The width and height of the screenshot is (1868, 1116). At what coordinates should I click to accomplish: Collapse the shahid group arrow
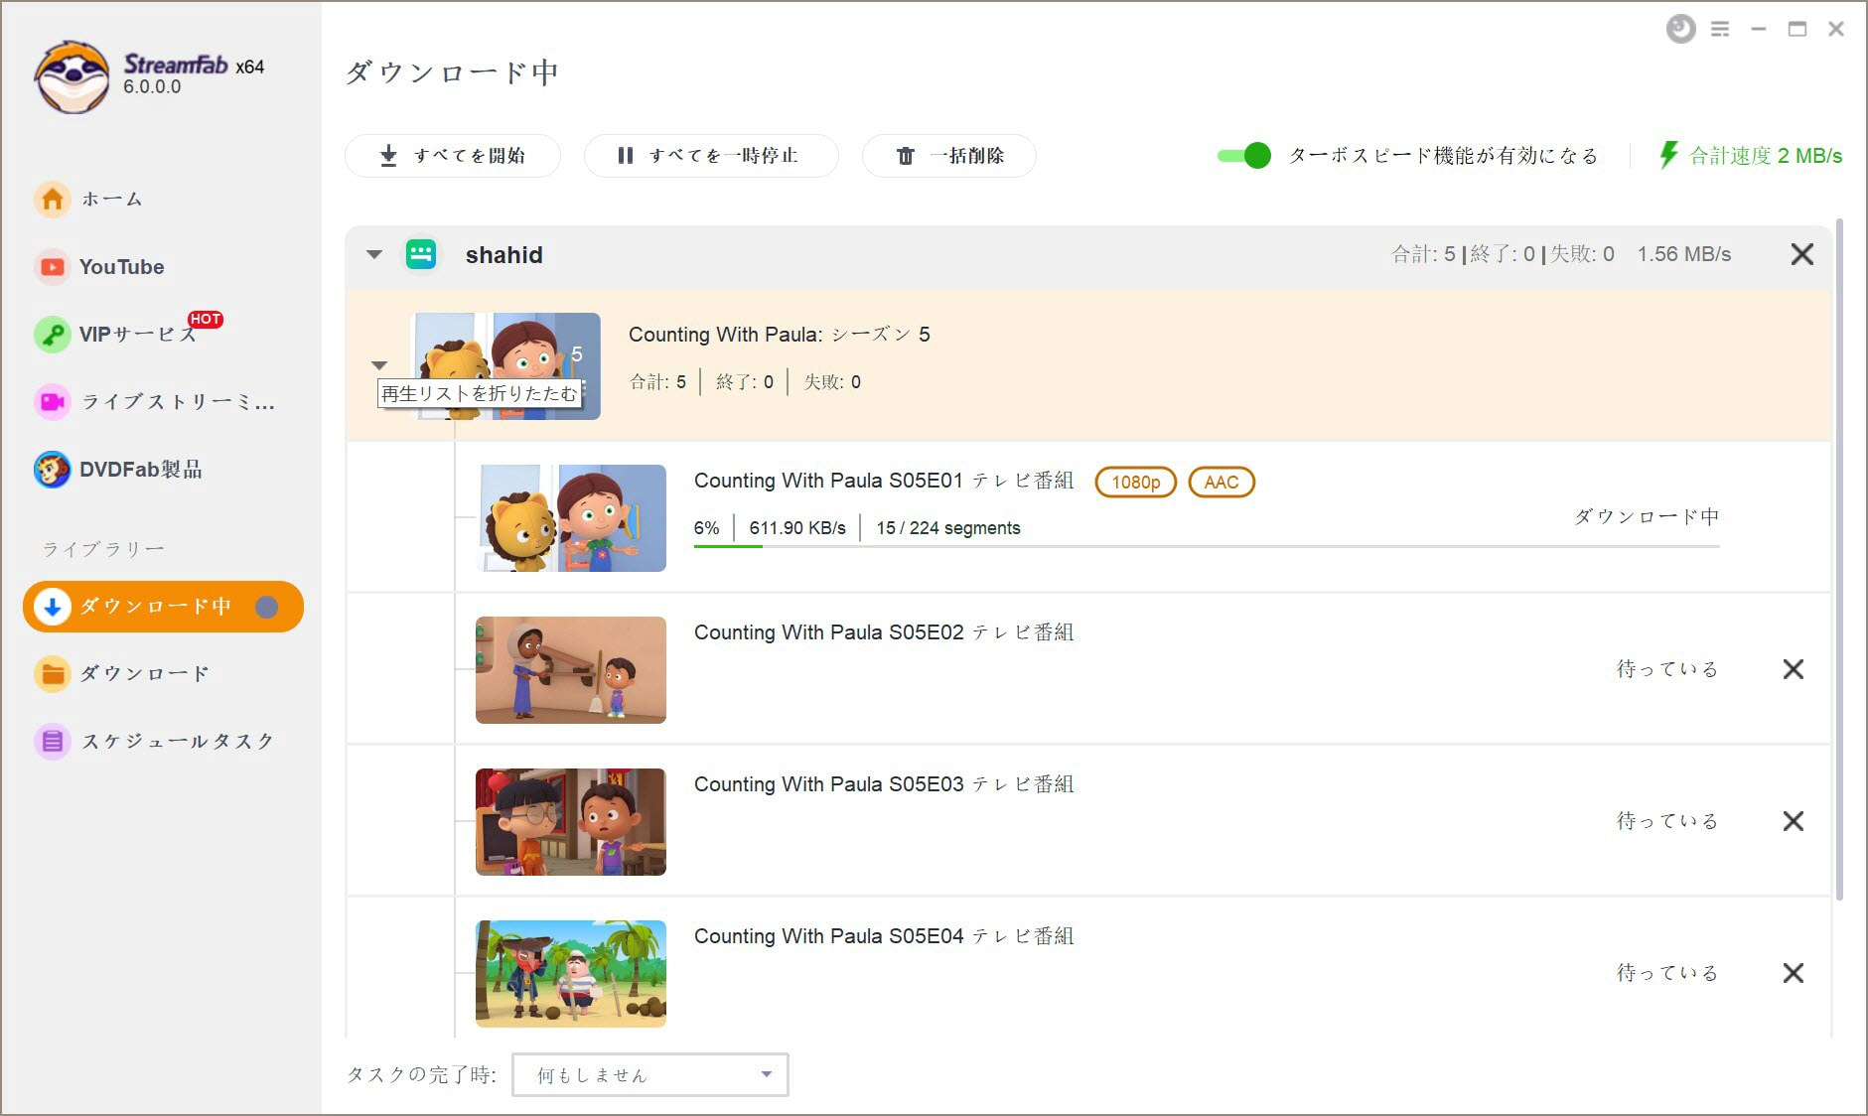click(x=374, y=254)
